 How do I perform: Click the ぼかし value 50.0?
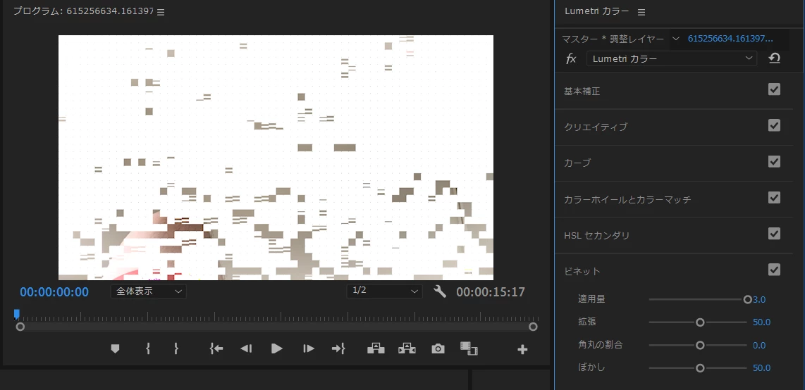(x=761, y=368)
